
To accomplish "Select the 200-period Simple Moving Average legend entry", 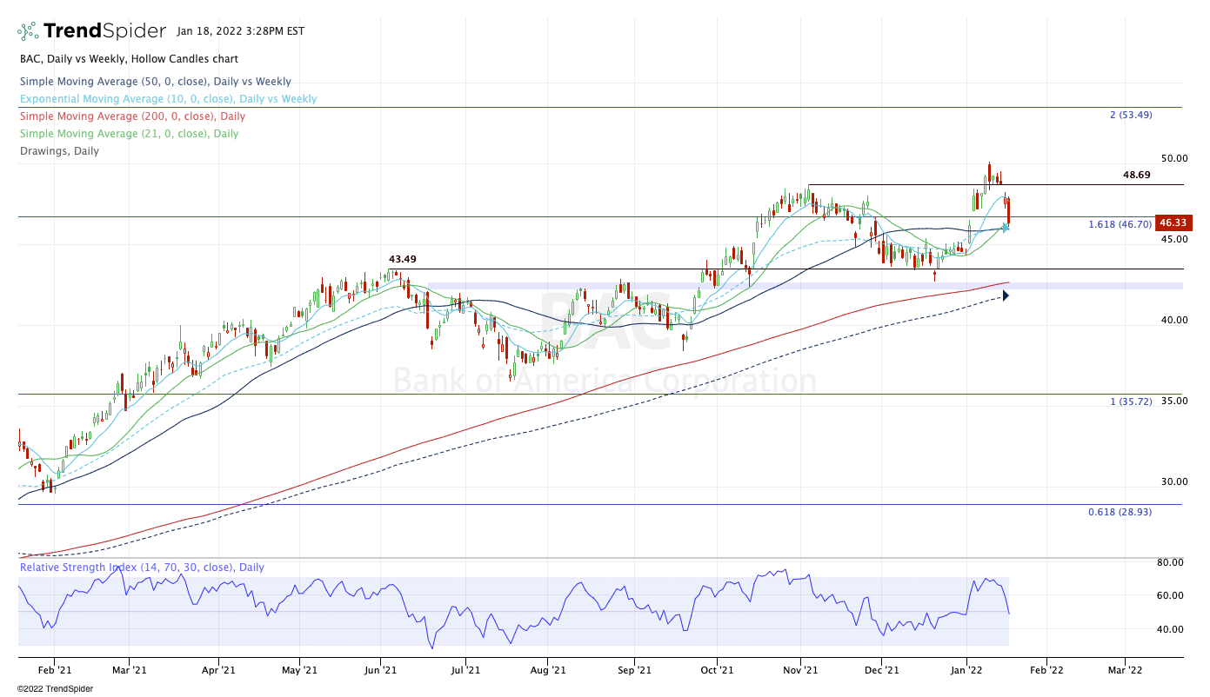I will coord(132,116).
